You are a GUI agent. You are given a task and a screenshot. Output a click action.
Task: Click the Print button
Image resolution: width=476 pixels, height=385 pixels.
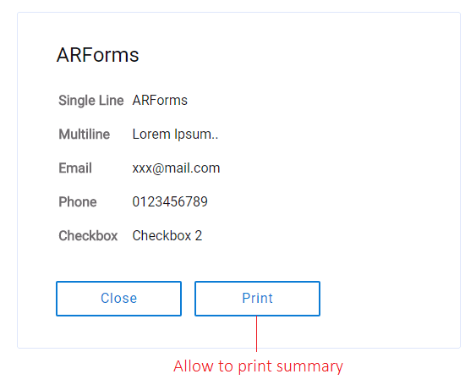(257, 299)
